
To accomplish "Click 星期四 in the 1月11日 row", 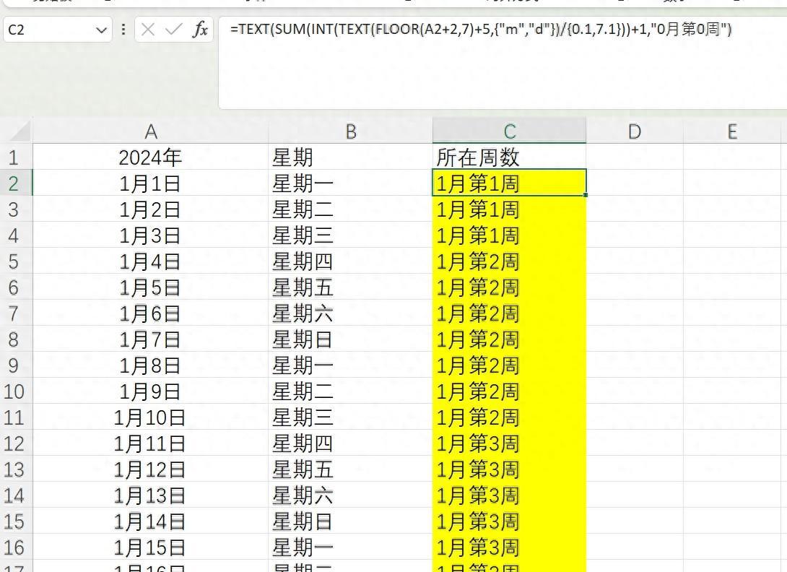I will (350, 443).
